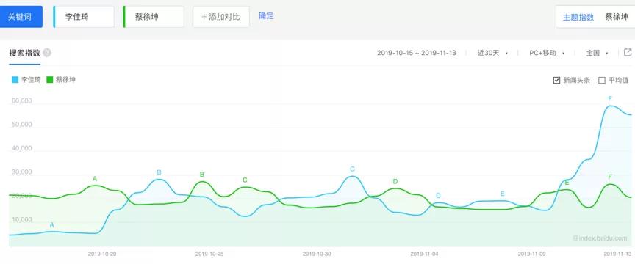Select the 主题指数 tab
Image resolution: width=635 pixels, height=264 pixels.
pyautogui.click(x=578, y=17)
